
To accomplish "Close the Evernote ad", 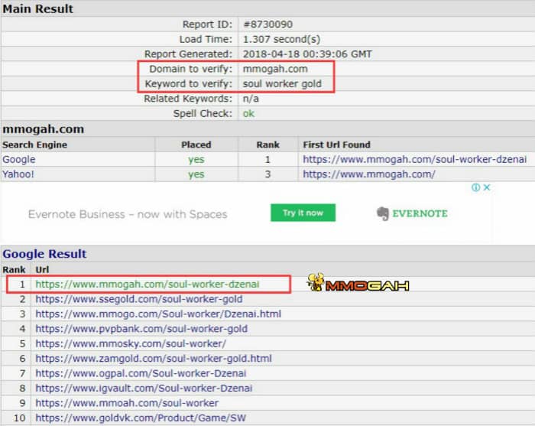I will [487, 187].
